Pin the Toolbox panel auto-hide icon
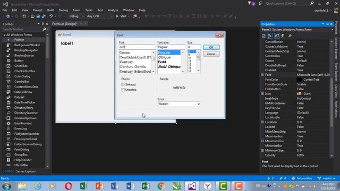340x191 pixels. tap(42, 24)
